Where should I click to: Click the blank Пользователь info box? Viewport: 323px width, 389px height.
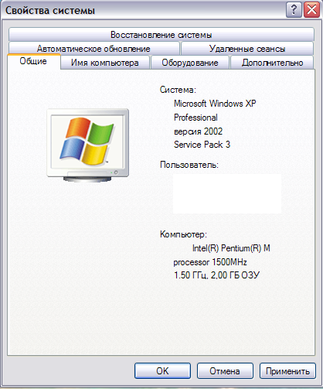click(227, 193)
